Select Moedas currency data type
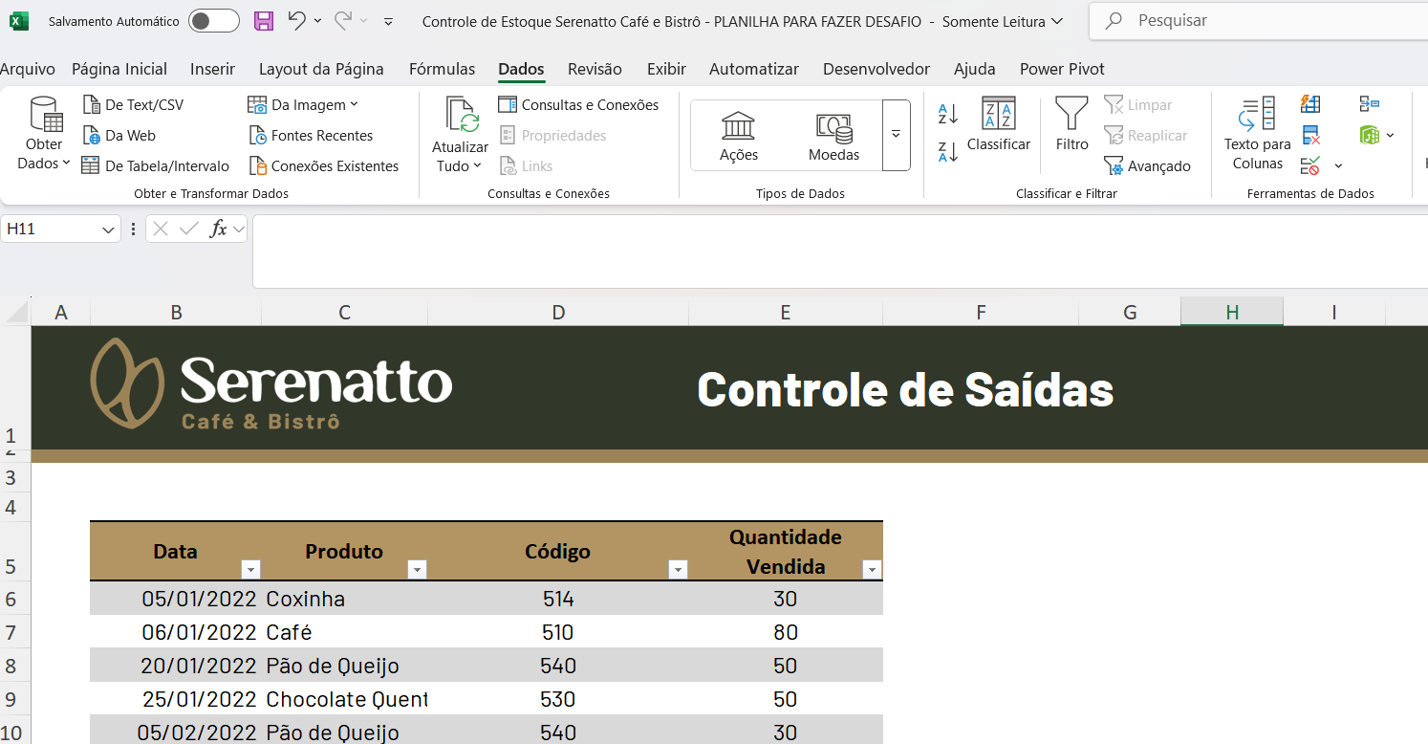This screenshot has width=1428, height=744. (x=834, y=136)
